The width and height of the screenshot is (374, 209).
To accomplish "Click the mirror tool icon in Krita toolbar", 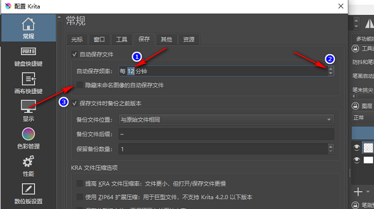I will tap(369, 24).
